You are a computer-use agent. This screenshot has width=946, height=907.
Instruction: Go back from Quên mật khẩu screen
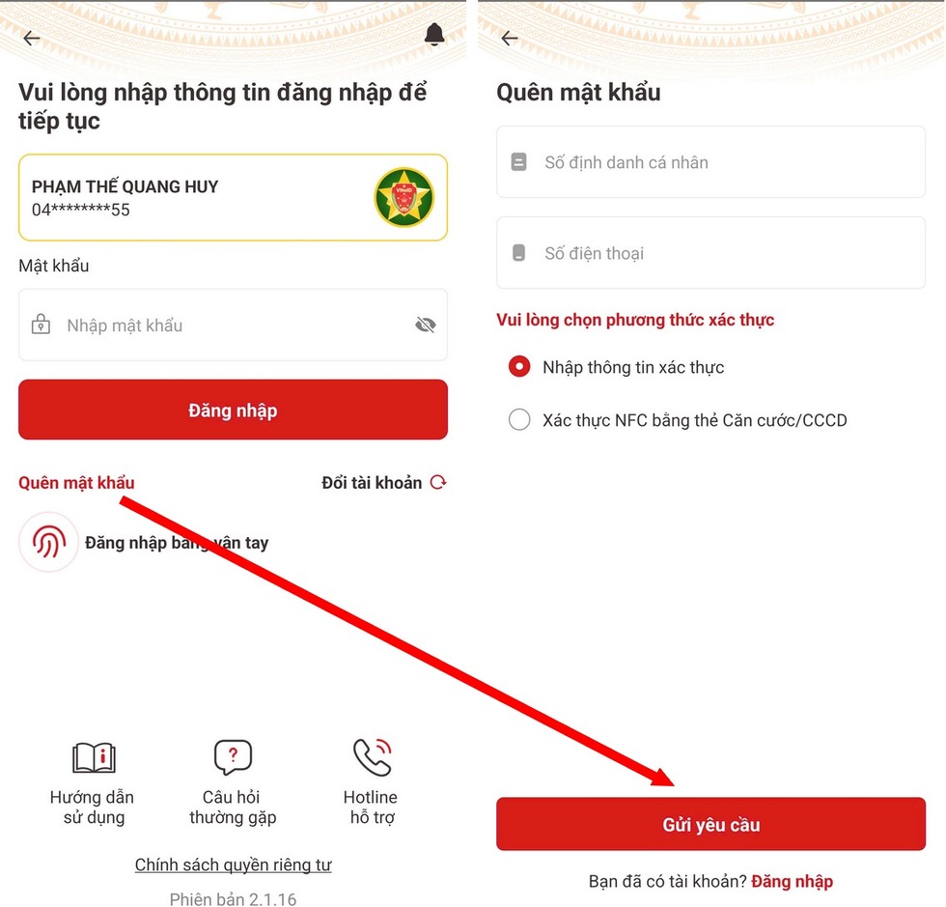510,38
